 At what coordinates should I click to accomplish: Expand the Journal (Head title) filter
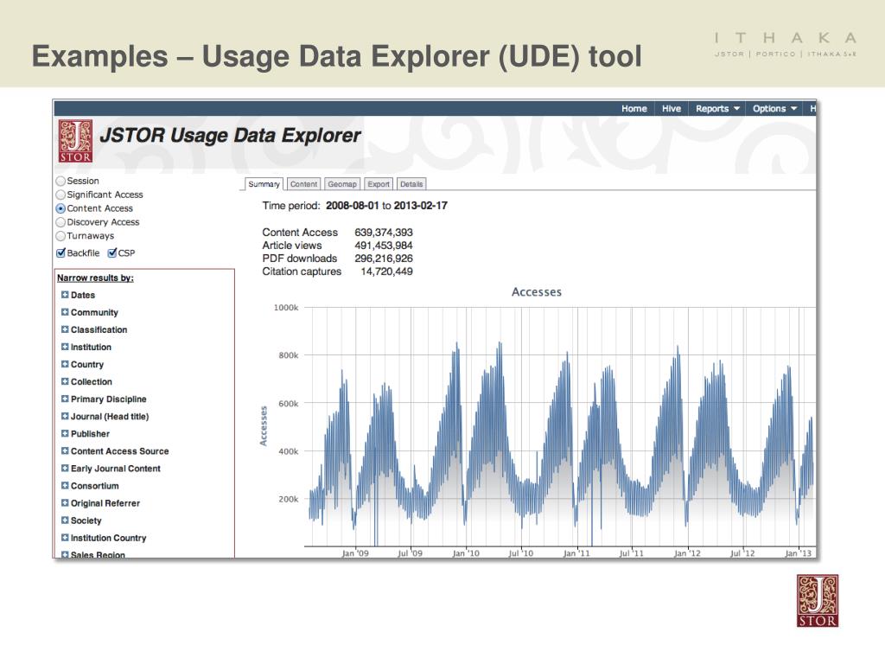coord(65,416)
